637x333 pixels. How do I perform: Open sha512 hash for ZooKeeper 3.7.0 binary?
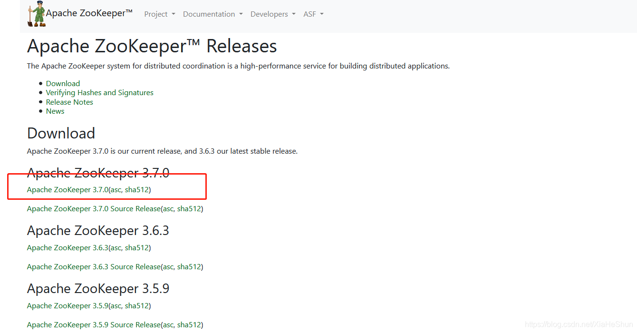pos(137,190)
